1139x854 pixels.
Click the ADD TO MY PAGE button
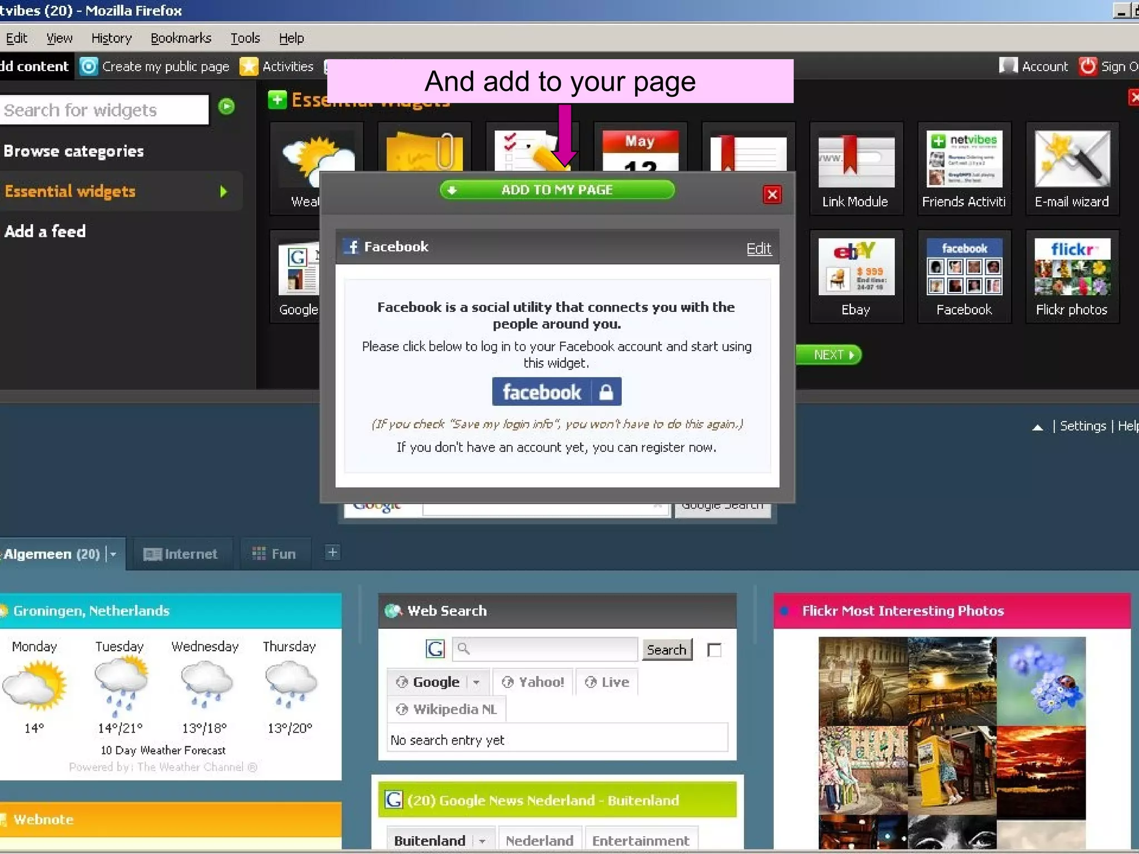pyautogui.click(x=557, y=190)
